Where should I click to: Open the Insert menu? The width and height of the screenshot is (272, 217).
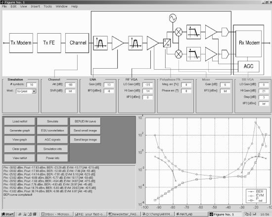point(35,6)
